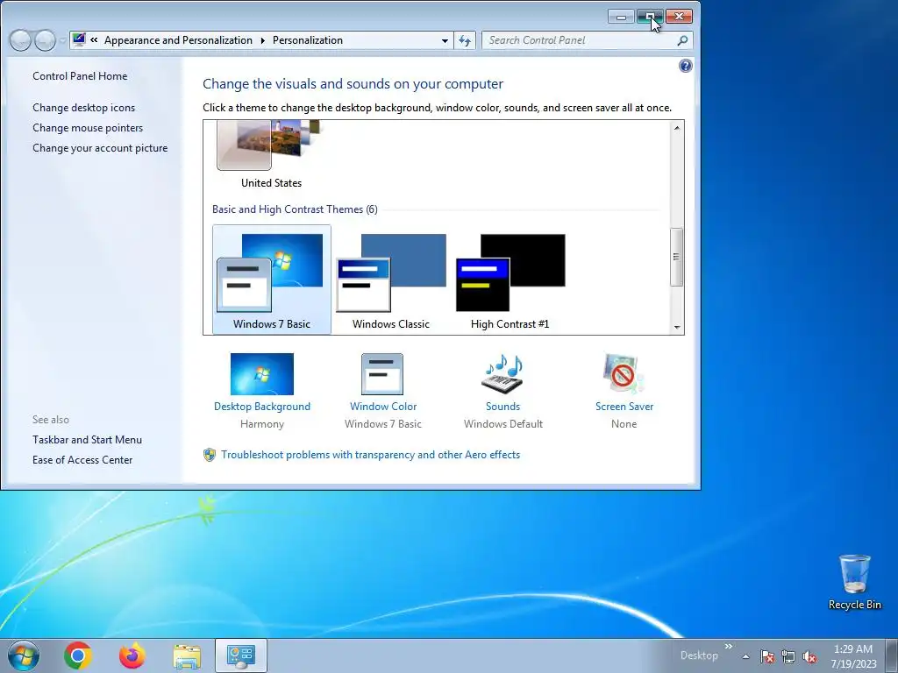Image resolution: width=898 pixels, height=673 pixels.
Task: Open the Screen Saver icon
Action: 624,374
